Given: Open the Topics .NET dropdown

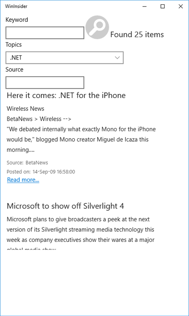Looking at the screenshot, I should click(x=64, y=58).
